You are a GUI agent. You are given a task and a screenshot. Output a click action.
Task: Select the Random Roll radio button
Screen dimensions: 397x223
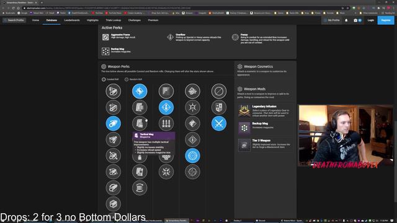127,79
